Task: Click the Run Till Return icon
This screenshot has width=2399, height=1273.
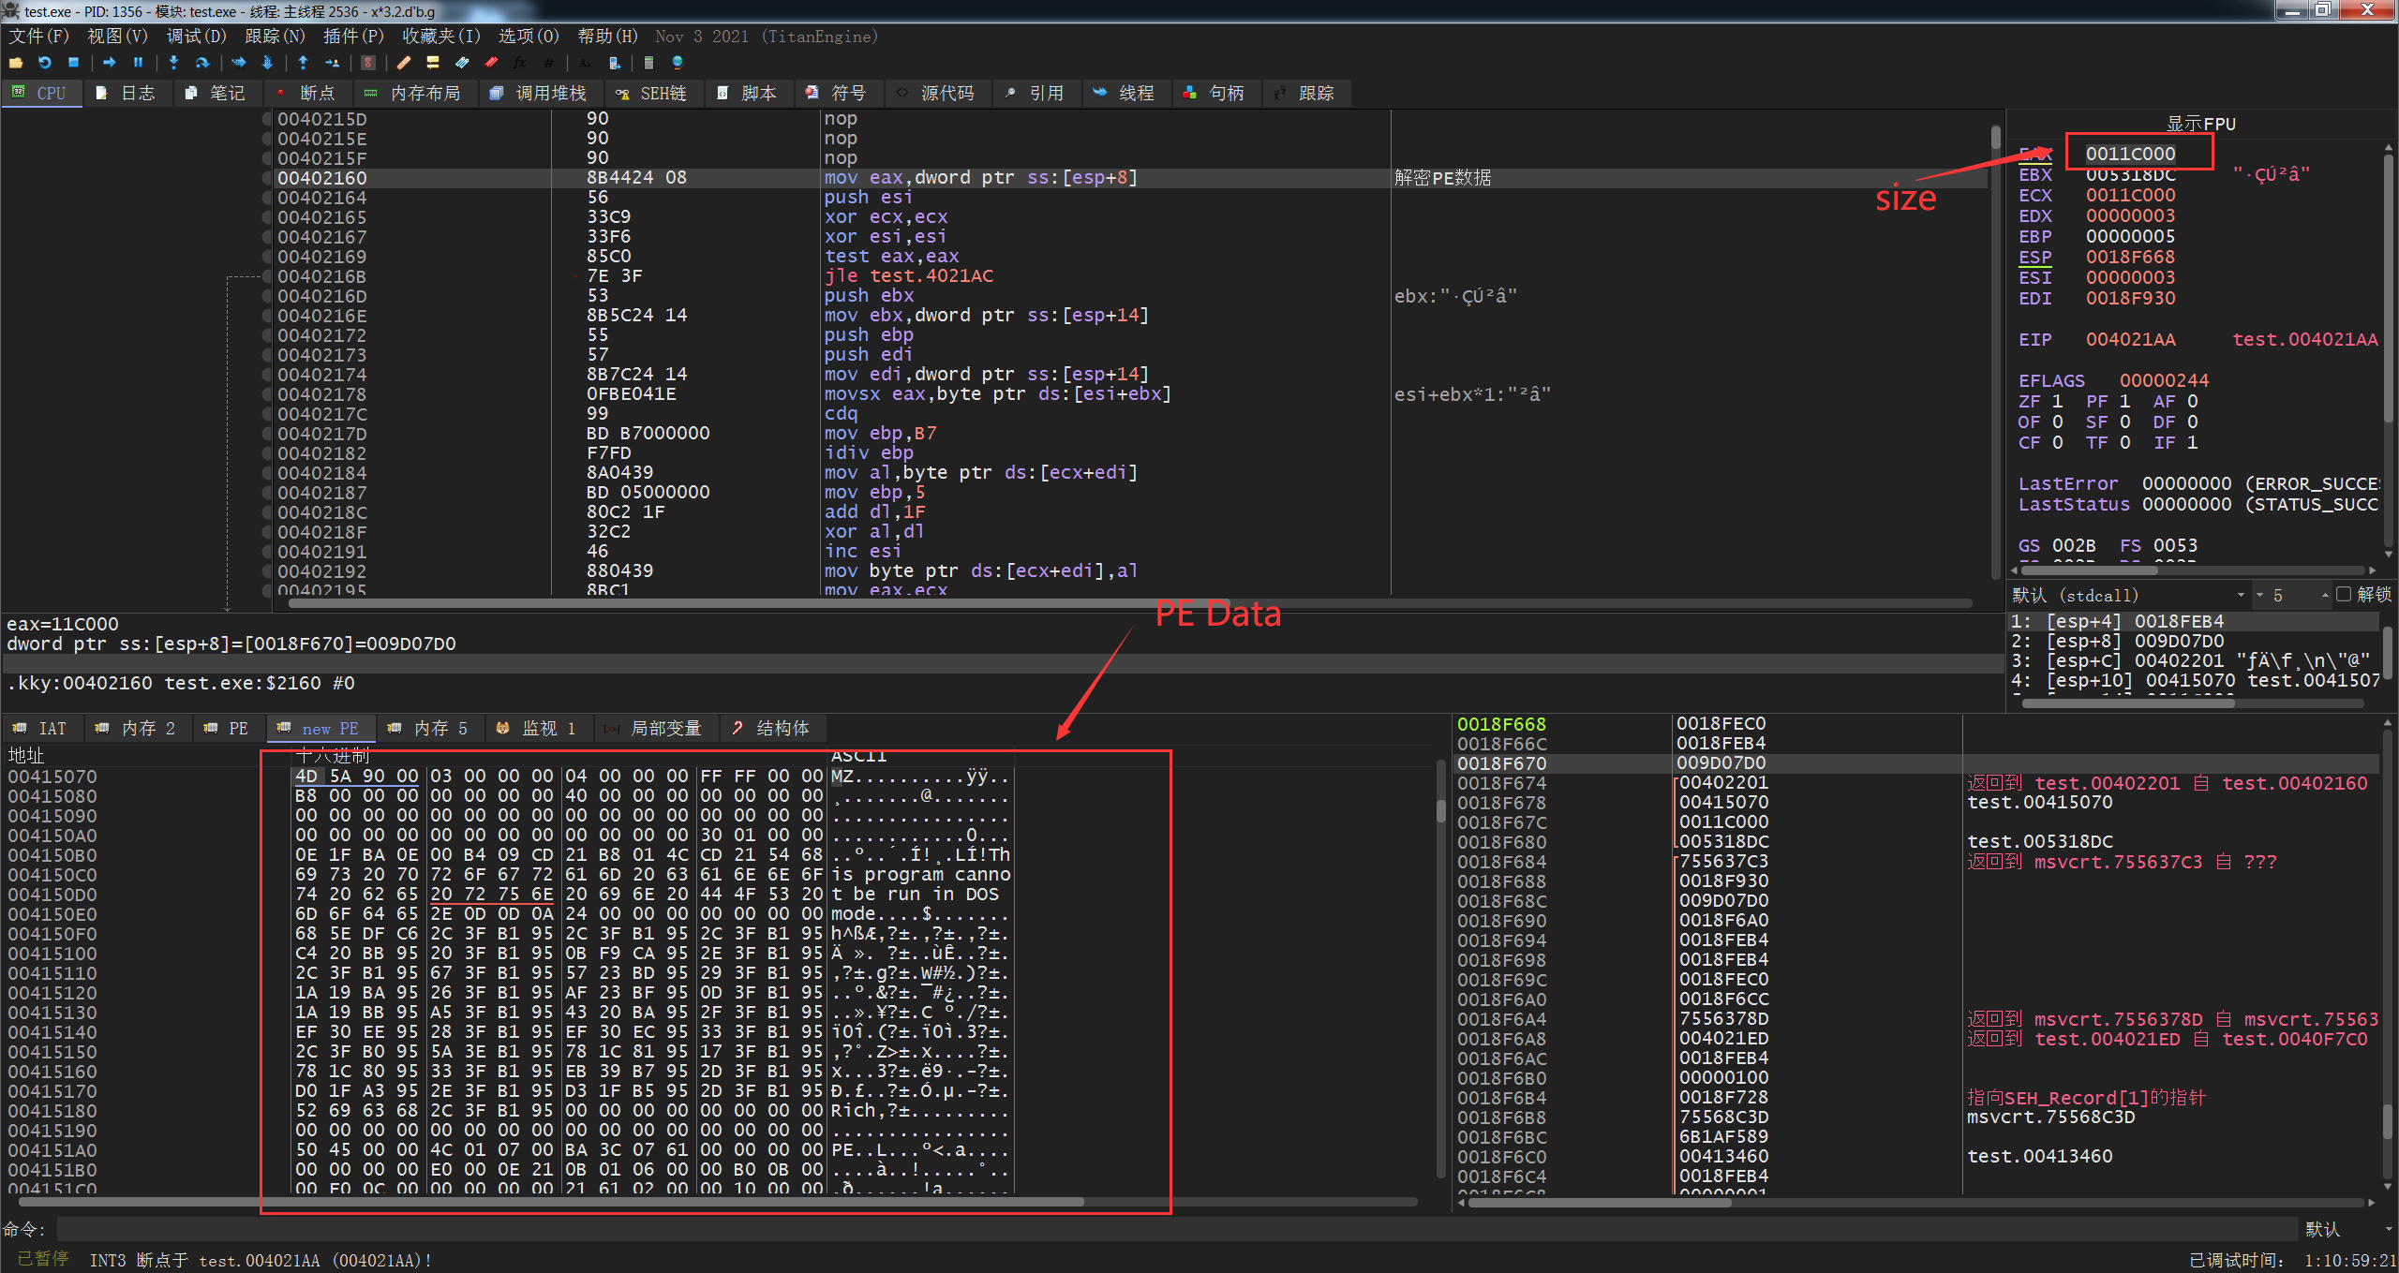Action: [303, 63]
